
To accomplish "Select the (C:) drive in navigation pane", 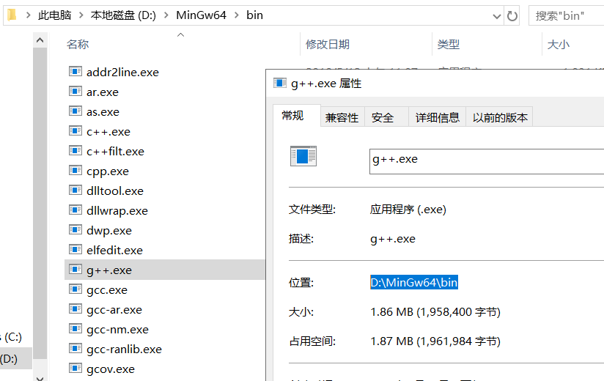I will [x=11, y=337].
